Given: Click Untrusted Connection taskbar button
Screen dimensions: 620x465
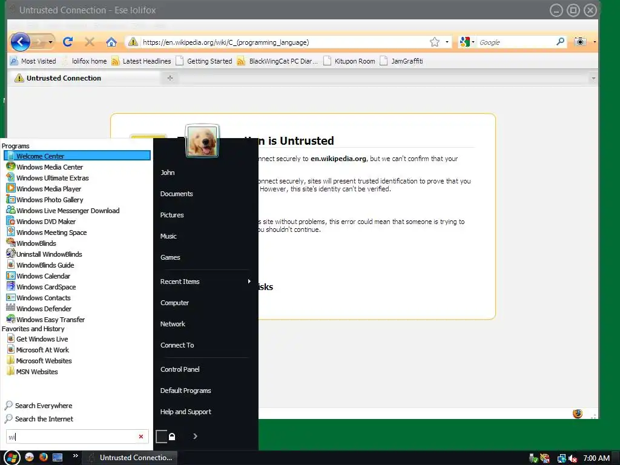Looking at the screenshot, I should (131, 458).
